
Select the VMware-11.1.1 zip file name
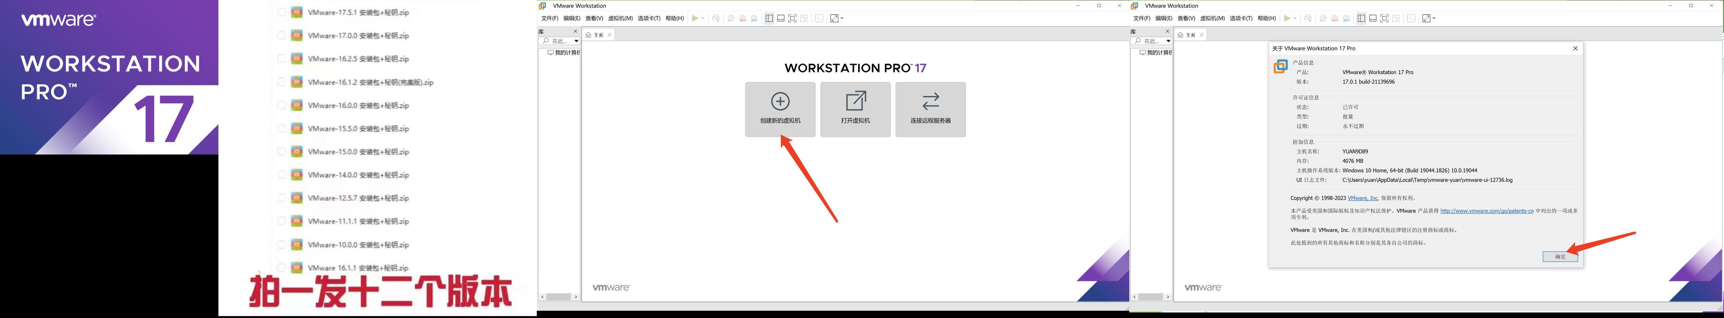358,221
